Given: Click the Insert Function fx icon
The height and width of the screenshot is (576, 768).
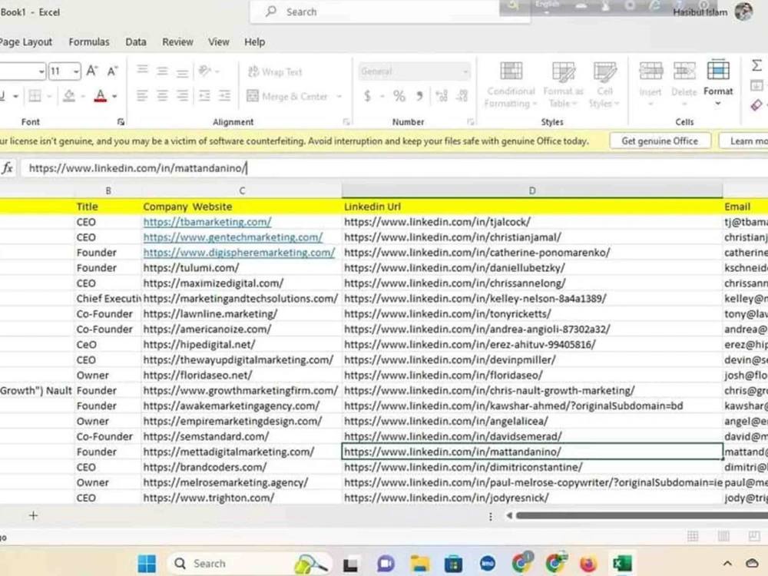Looking at the screenshot, I should point(8,168).
